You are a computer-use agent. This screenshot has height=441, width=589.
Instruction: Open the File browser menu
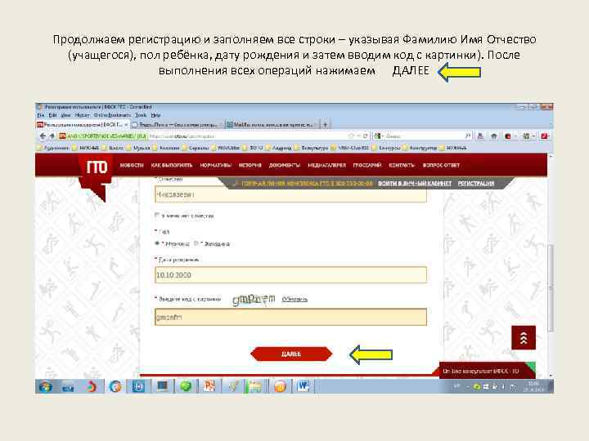[41, 115]
